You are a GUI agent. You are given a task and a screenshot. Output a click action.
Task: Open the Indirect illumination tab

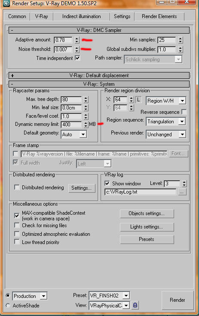pyautogui.click(x=81, y=16)
